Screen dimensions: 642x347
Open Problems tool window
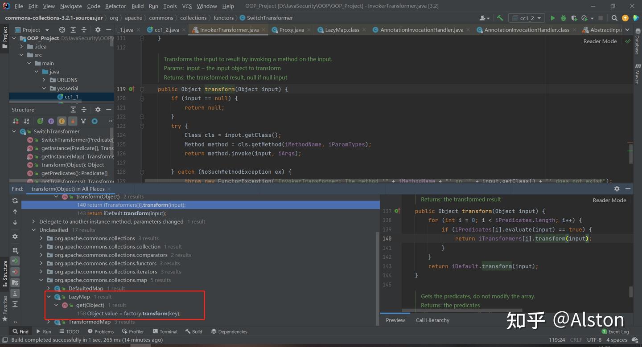tap(100, 331)
